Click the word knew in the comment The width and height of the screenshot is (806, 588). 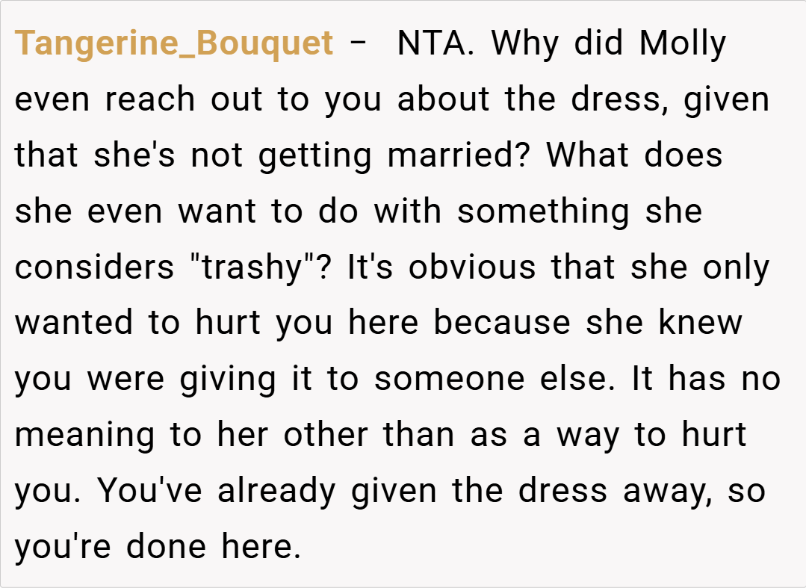[x=700, y=323]
